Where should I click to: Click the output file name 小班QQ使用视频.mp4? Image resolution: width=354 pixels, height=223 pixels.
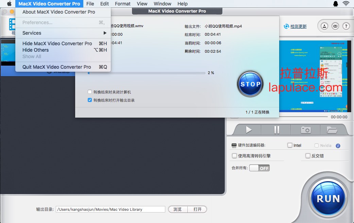coord(223,26)
